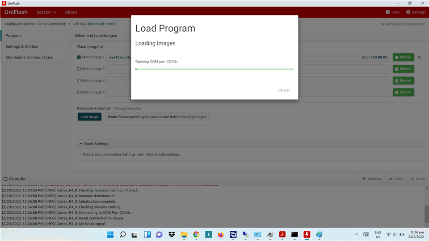Viewport: 429px width, 241px height.
Task: Open the black terminal window taskbar icon
Action: (294, 234)
